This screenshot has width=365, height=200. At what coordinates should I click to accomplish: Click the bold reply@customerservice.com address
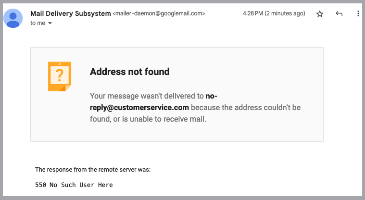click(x=139, y=108)
